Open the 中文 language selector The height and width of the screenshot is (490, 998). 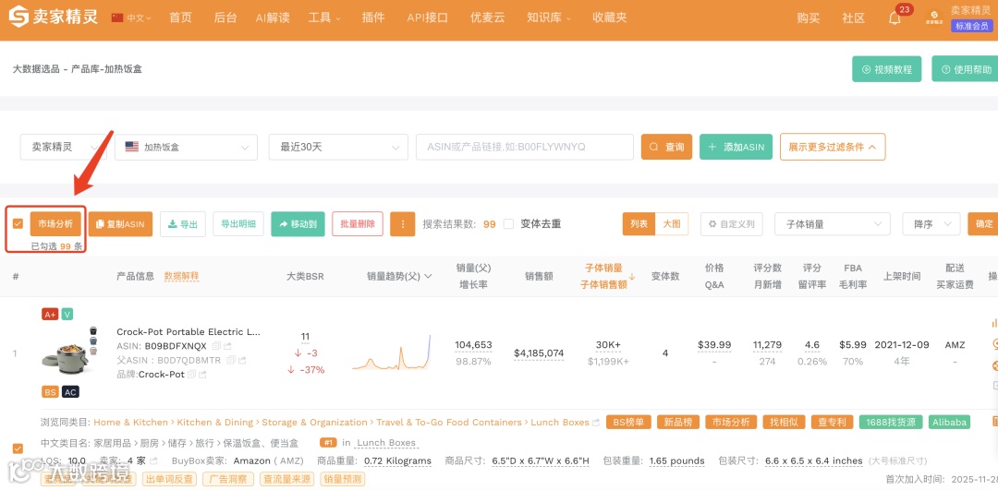click(x=131, y=18)
